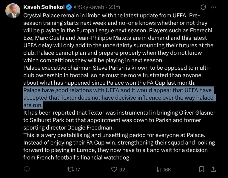Click the blue verified badge

point(69,7)
